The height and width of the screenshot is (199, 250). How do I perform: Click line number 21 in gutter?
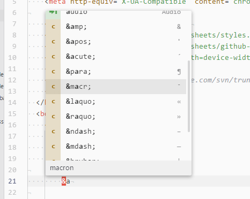12,181
